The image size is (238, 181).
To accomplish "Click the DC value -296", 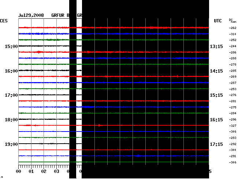I will [233, 119].
